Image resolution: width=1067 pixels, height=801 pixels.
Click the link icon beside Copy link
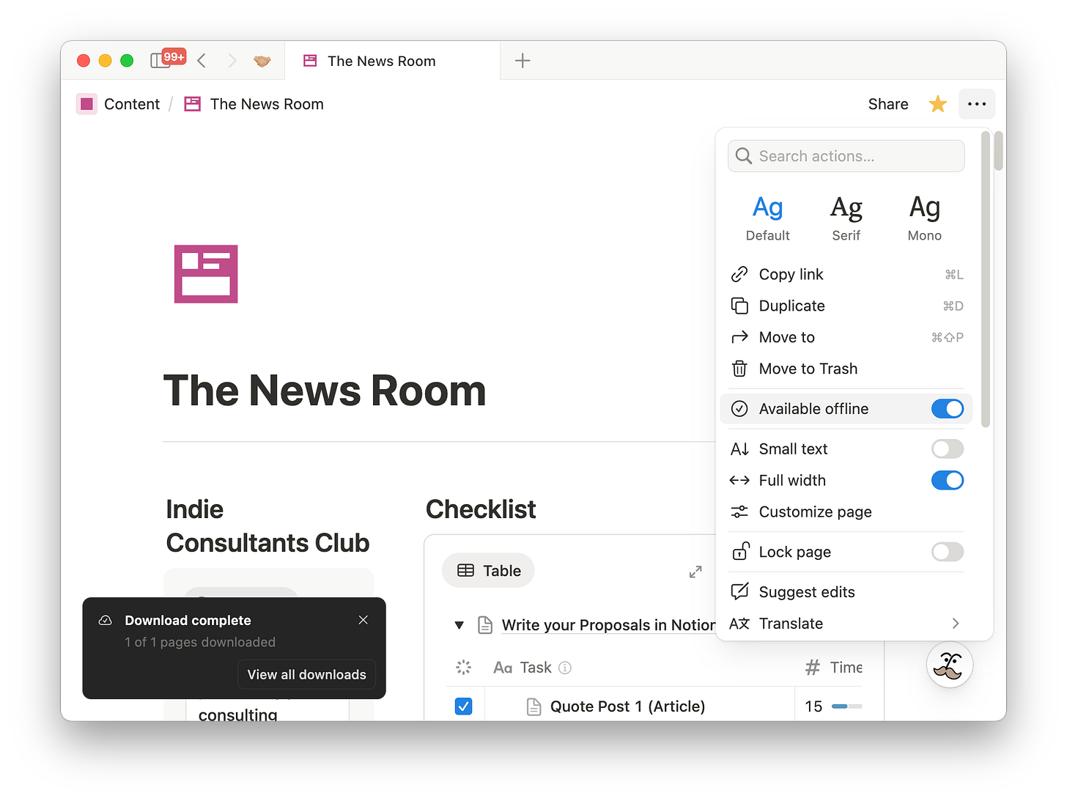coord(739,274)
